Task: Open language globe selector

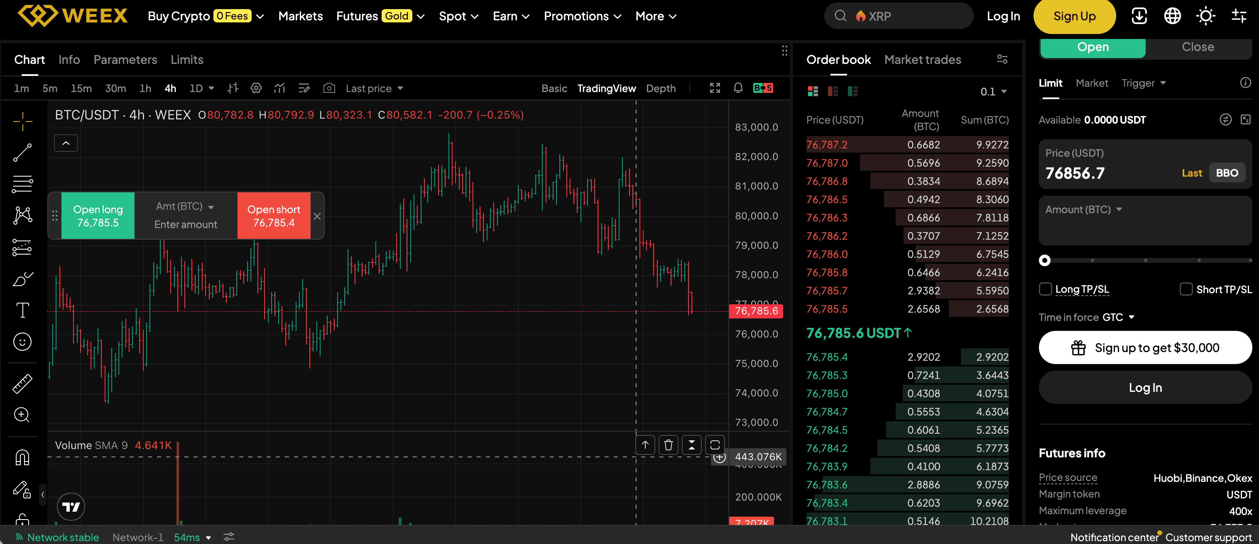Action: [x=1173, y=16]
